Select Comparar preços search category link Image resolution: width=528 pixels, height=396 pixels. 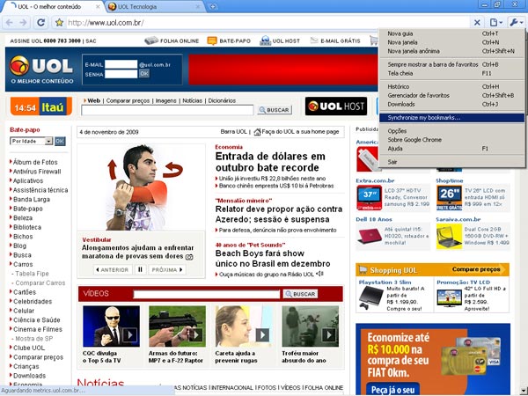click(128, 100)
